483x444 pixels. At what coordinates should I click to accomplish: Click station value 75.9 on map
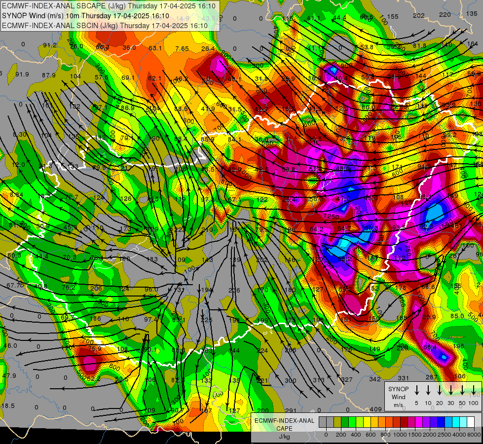pyautogui.click(x=95, y=348)
